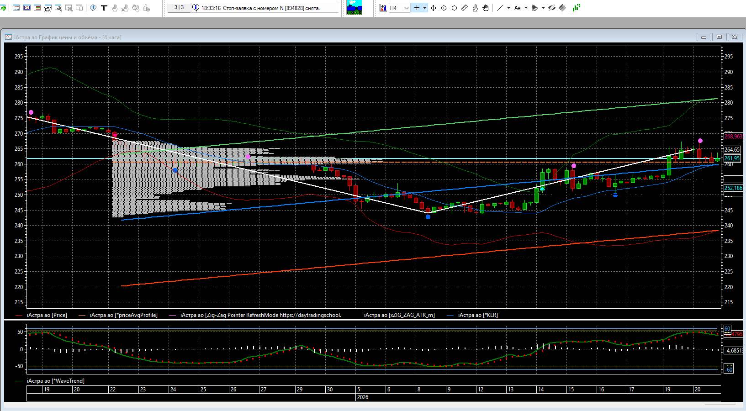Click the grey eraser-like icon beside the green bars
This screenshot has height=411, width=746.
[562, 8]
